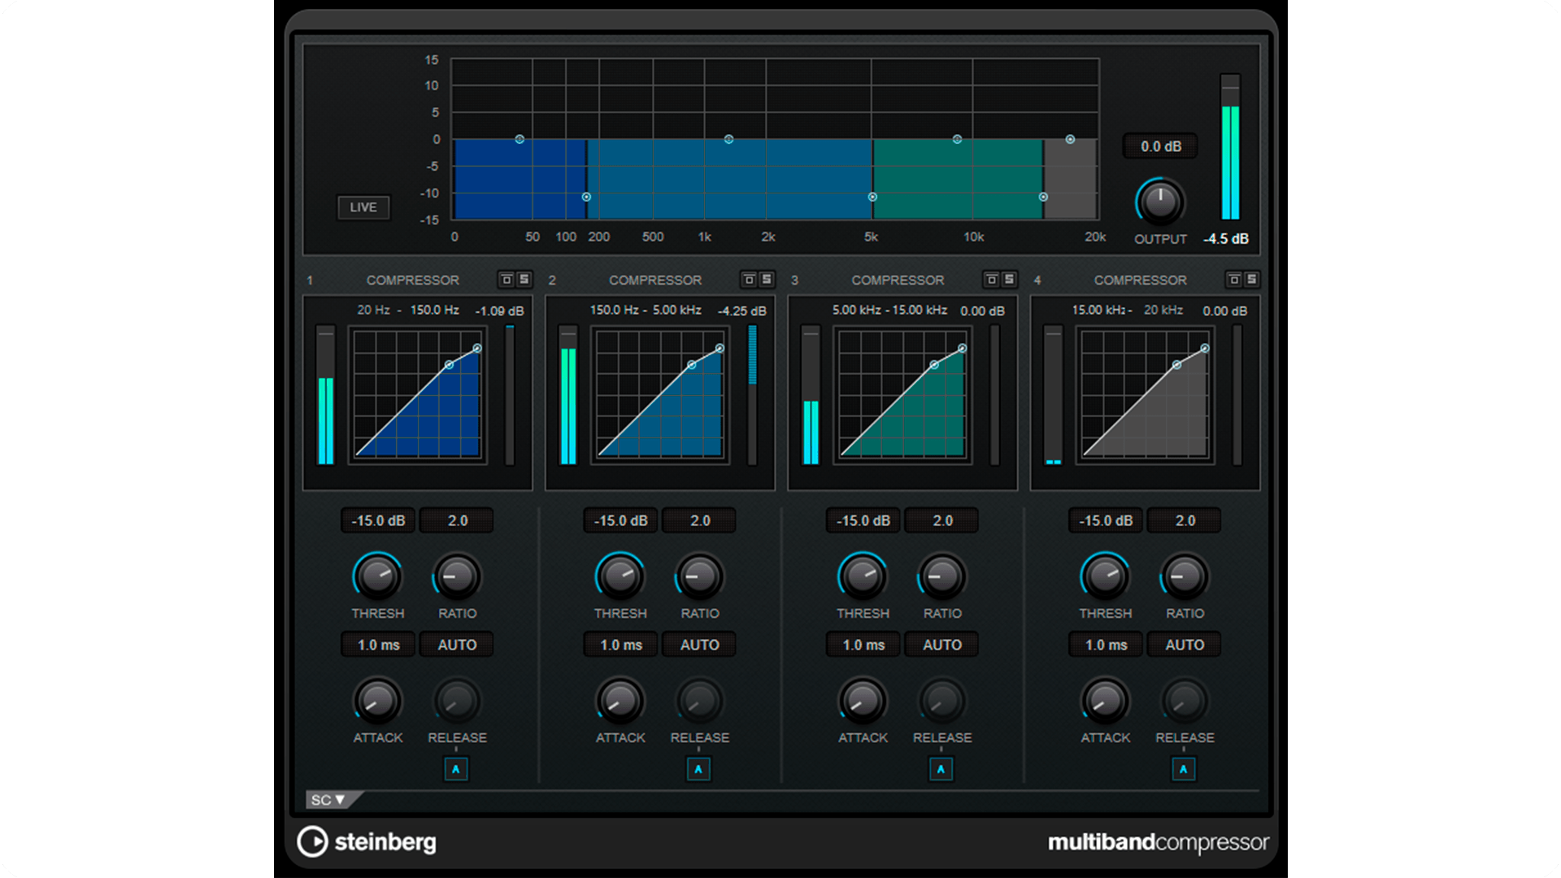Click the 15 kHz crossover handle between bands 3 and 4
This screenshot has width=1561, height=878.
tap(1043, 197)
